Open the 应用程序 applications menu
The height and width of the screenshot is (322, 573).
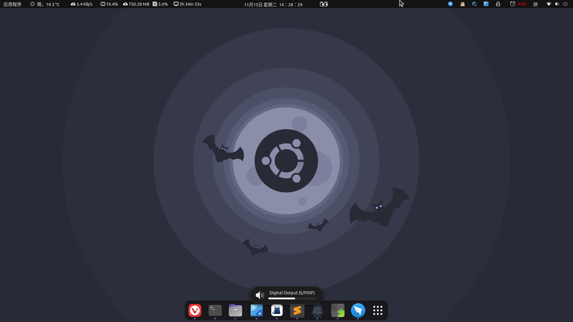[12, 4]
